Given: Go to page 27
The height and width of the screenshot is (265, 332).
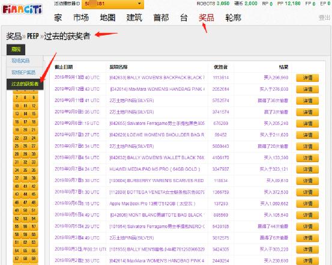Looking at the screenshot, I should 34,146.
